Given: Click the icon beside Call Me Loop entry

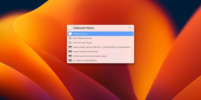Looking at the screenshot, I should tap(70, 56).
